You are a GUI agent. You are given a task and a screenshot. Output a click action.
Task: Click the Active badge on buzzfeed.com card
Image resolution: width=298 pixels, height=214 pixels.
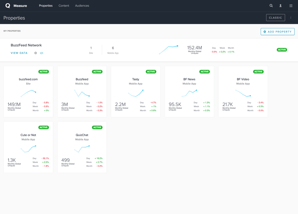(x=44, y=72)
